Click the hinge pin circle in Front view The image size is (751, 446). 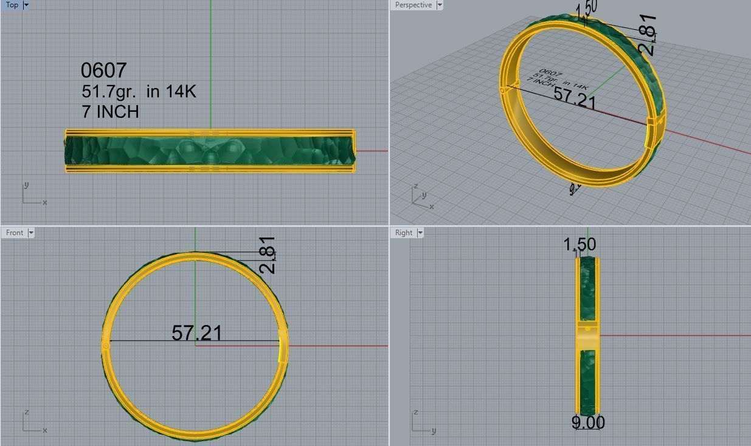106,346
